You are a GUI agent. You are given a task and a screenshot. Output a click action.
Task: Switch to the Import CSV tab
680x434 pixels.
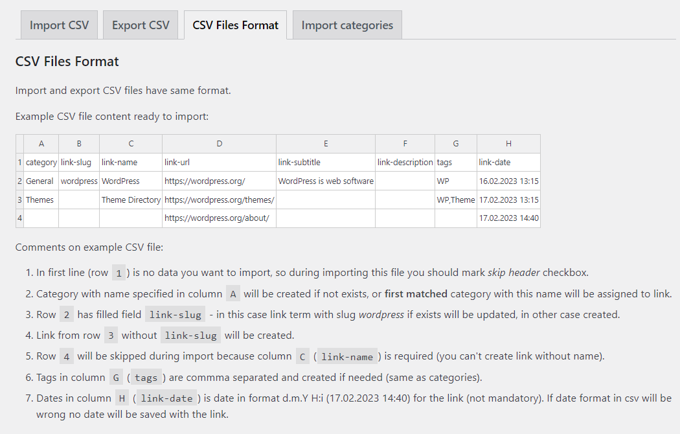59,25
